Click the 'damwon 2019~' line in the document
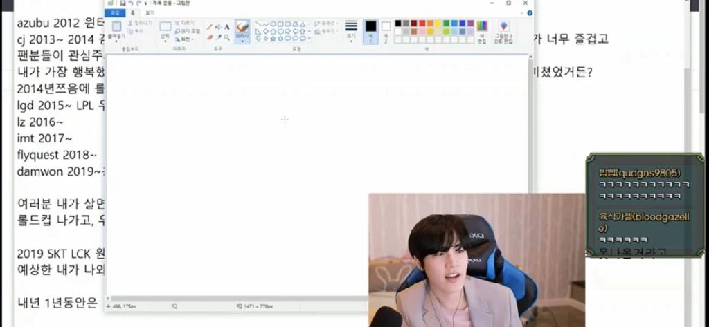The width and height of the screenshot is (709, 327). 61,171
